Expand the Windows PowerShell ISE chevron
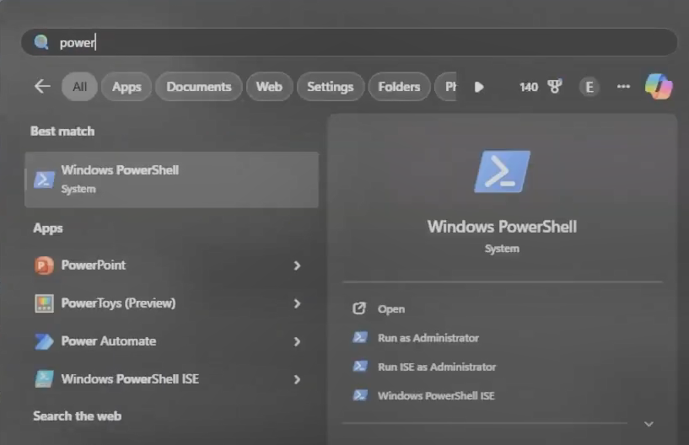 pos(298,379)
